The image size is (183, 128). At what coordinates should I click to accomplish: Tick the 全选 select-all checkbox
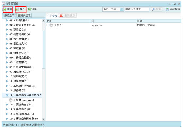coord(49,16)
